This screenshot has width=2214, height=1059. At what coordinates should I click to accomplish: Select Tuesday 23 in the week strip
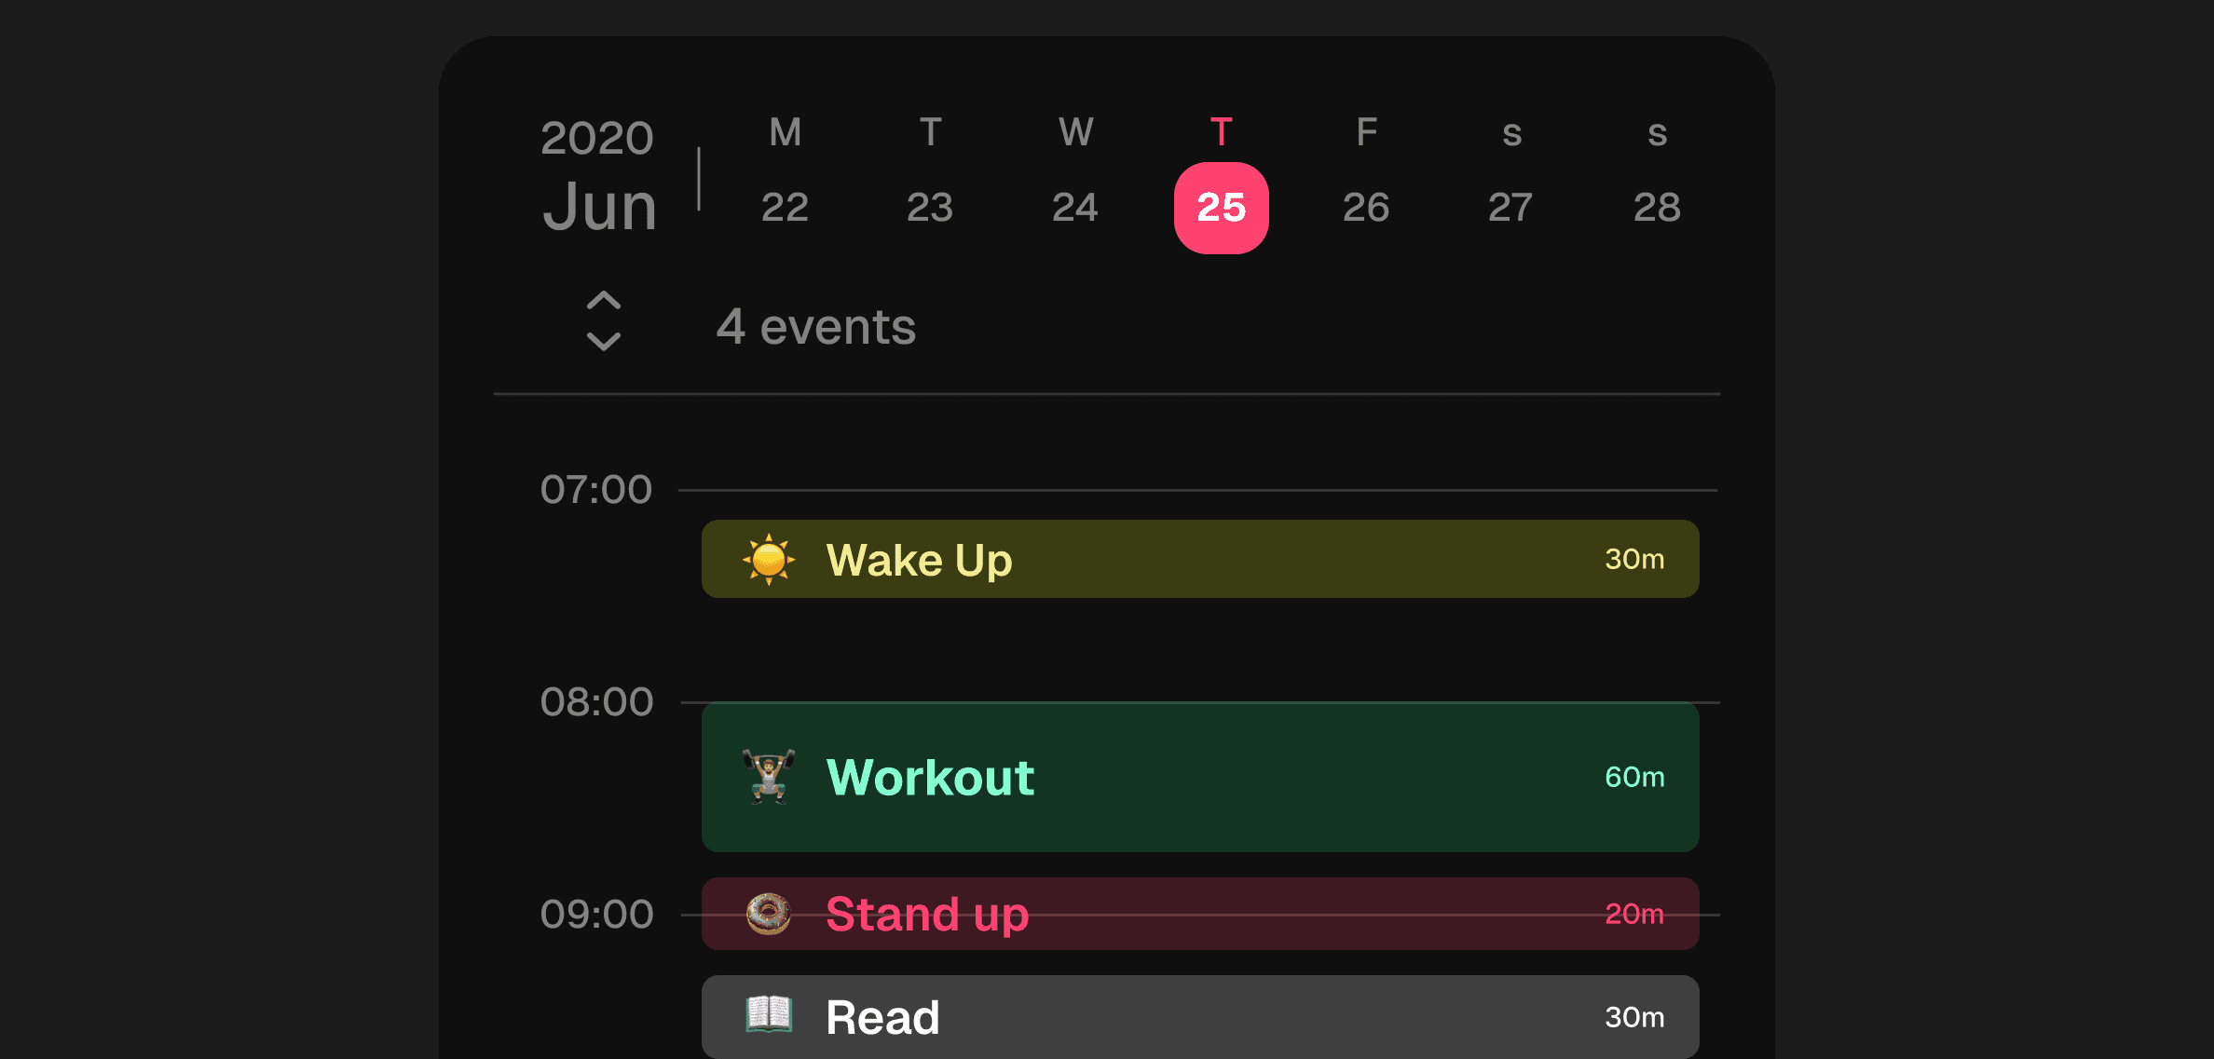click(x=930, y=207)
